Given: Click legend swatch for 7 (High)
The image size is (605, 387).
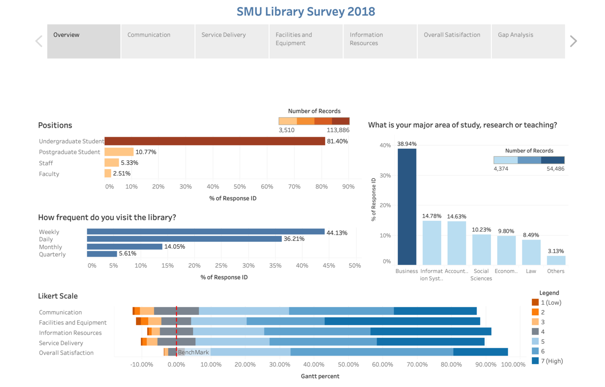Looking at the screenshot, I should coord(535,361).
